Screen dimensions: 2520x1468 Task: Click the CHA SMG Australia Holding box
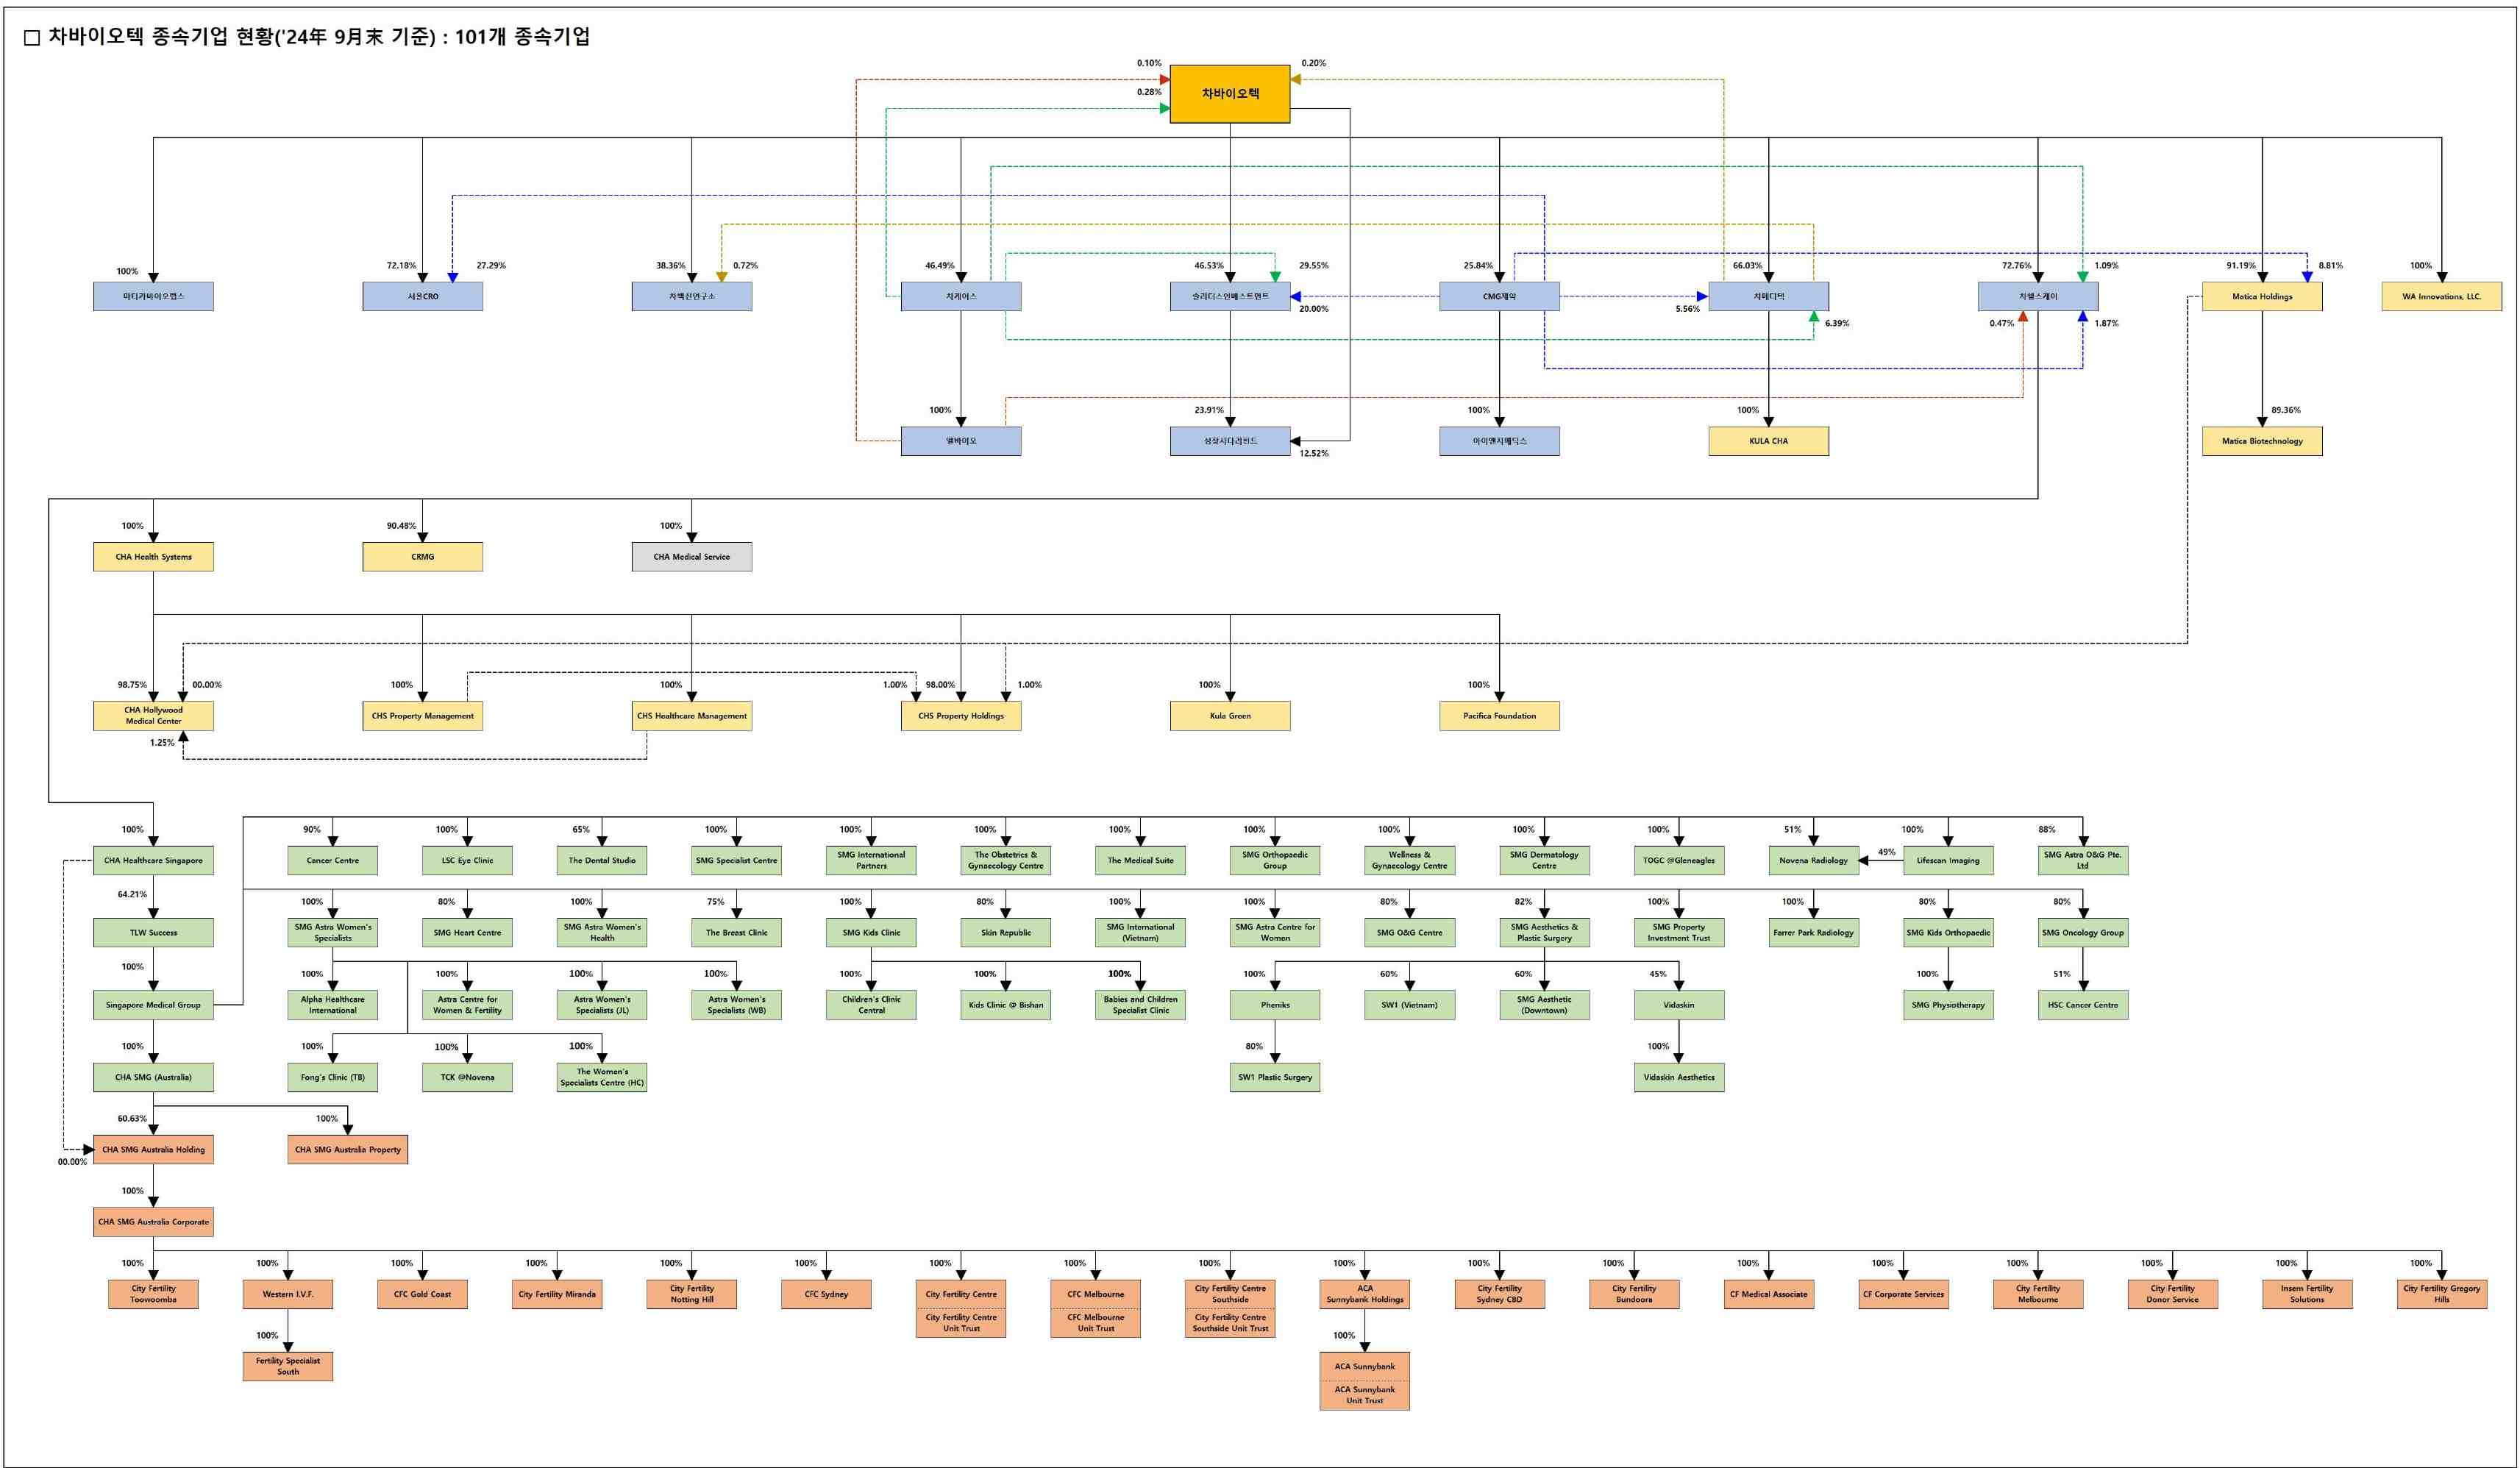[x=153, y=1149]
